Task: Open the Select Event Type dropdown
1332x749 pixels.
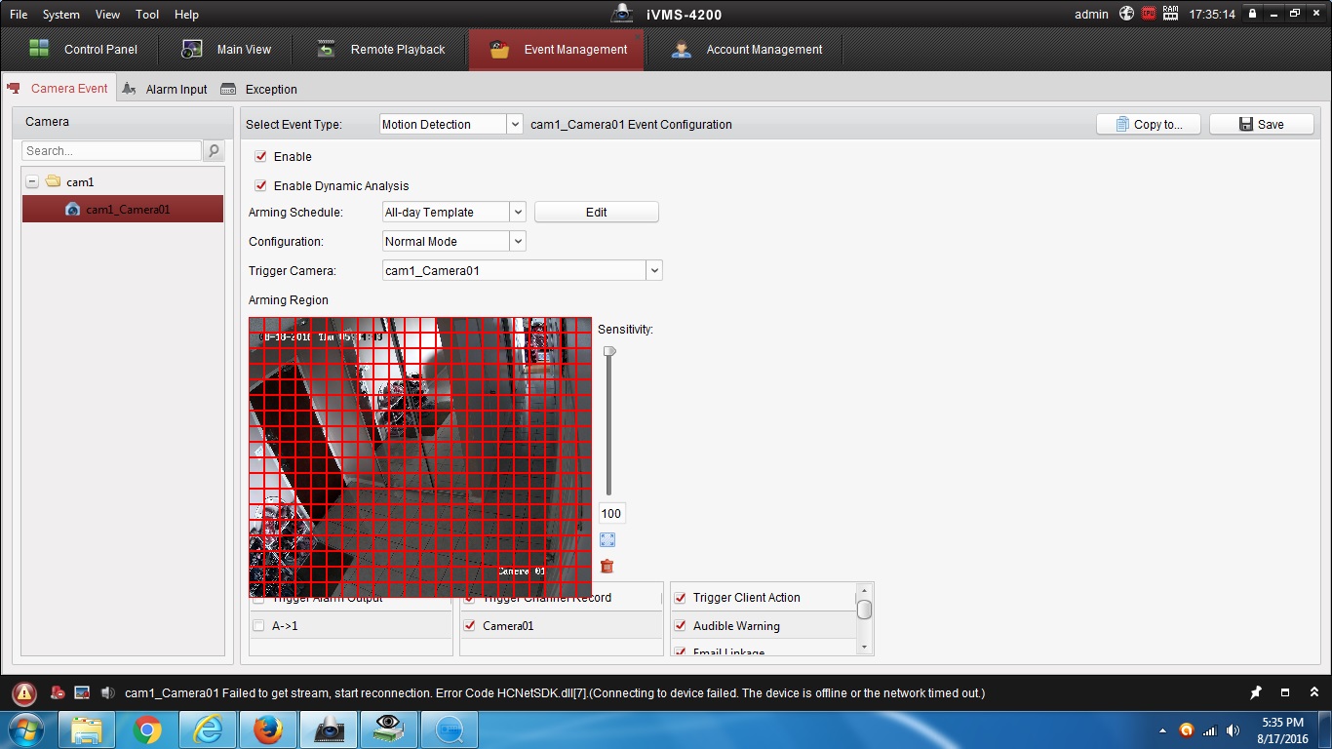Action: (515, 125)
